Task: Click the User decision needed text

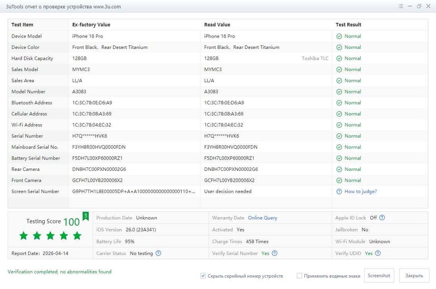Action: 228,191
